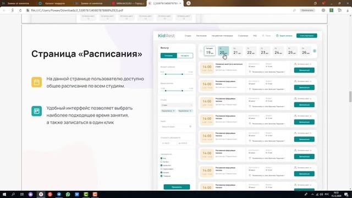Click the teal board icon beside interface text
352x198 pixels.
[37, 111]
